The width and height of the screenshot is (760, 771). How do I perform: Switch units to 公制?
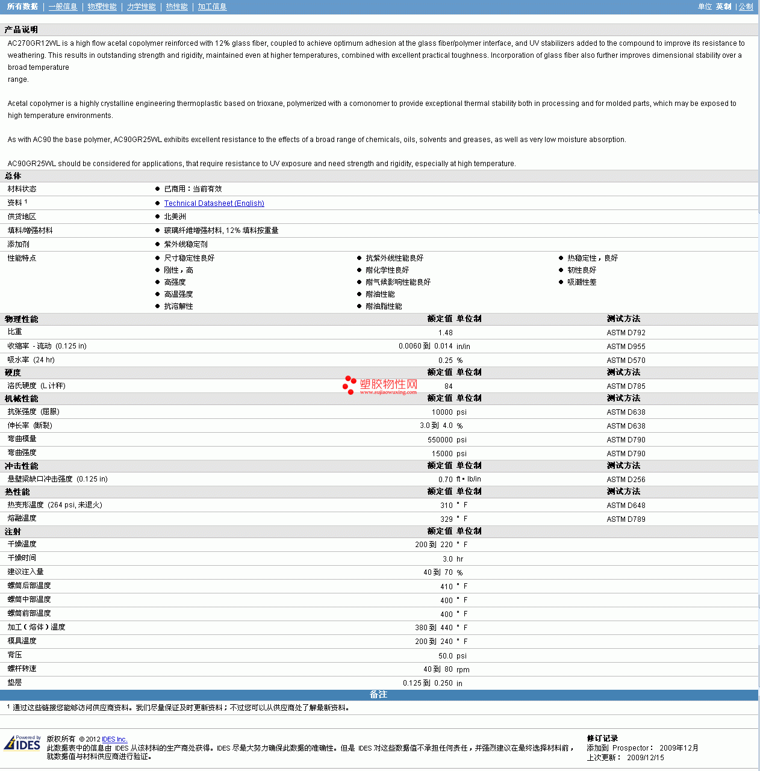[x=746, y=7]
